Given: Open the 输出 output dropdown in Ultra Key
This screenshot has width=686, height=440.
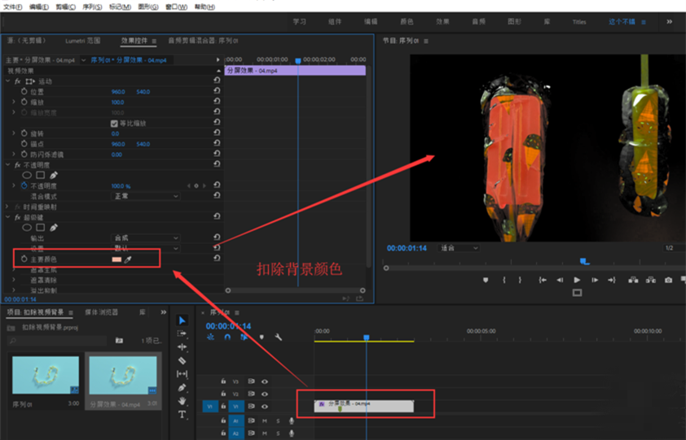Looking at the screenshot, I should pos(145,237).
